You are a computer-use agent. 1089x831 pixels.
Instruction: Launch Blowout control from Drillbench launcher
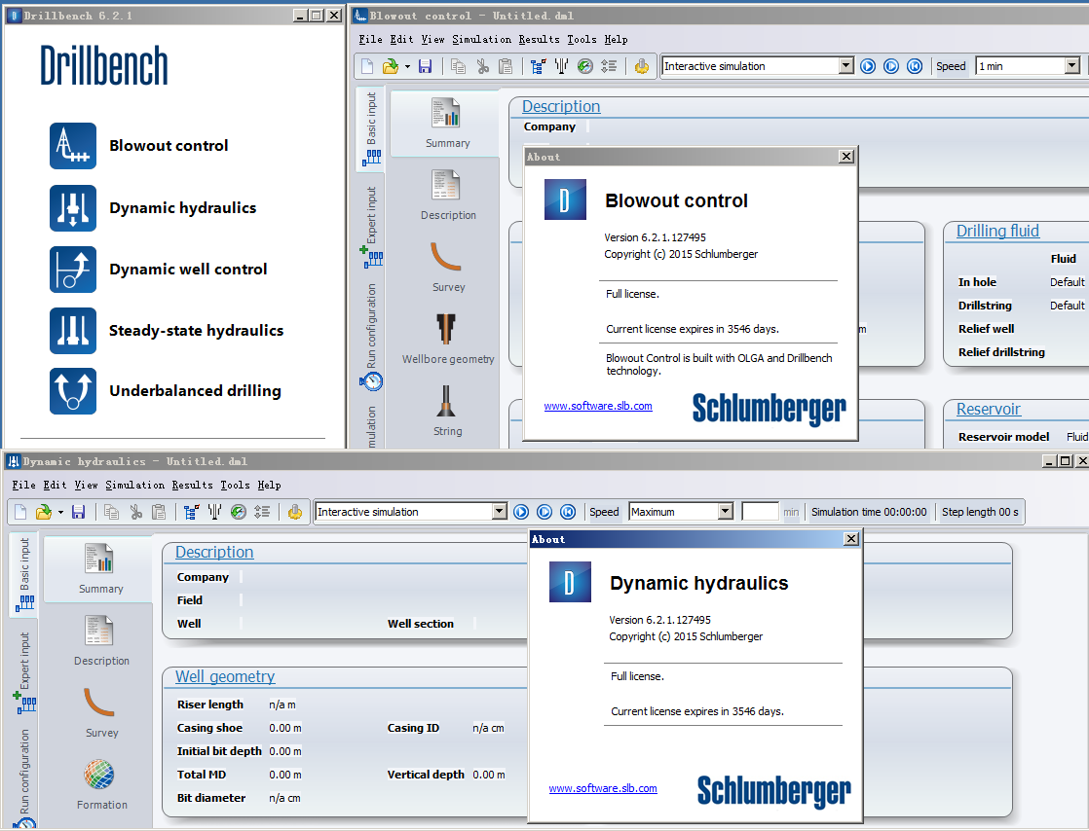[x=73, y=146]
